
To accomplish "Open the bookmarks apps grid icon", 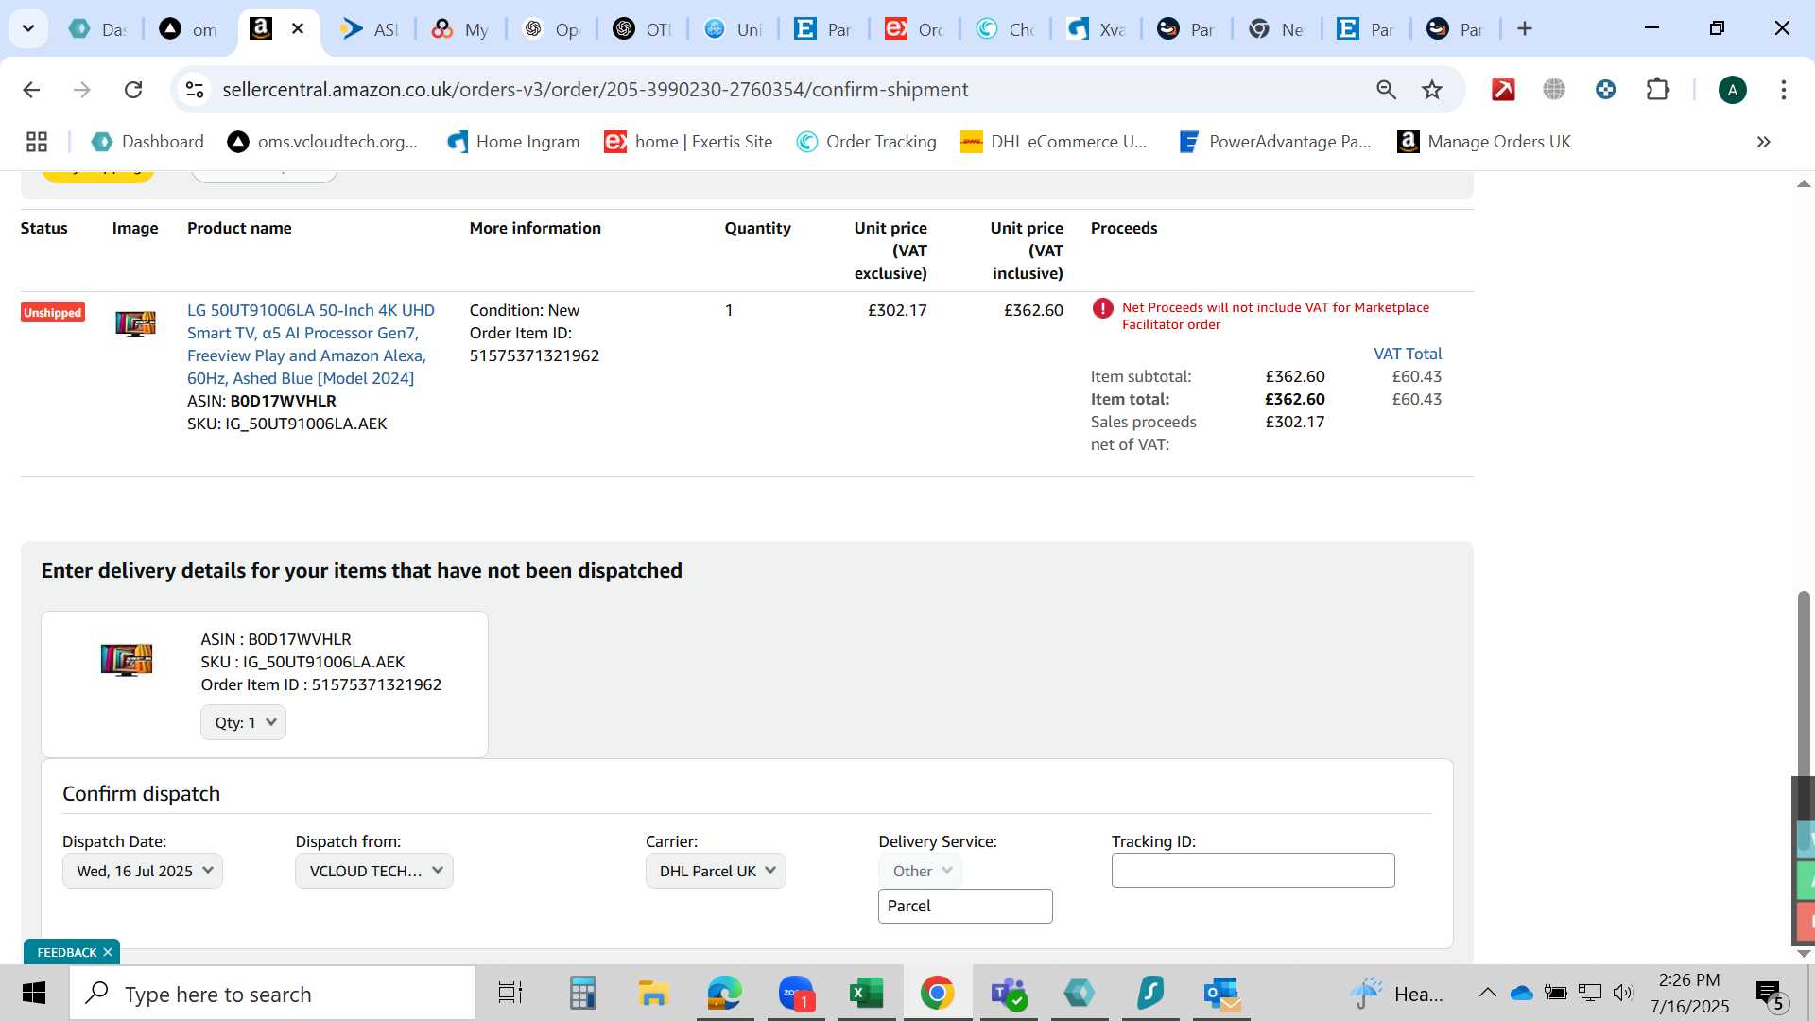I will click(x=37, y=142).
